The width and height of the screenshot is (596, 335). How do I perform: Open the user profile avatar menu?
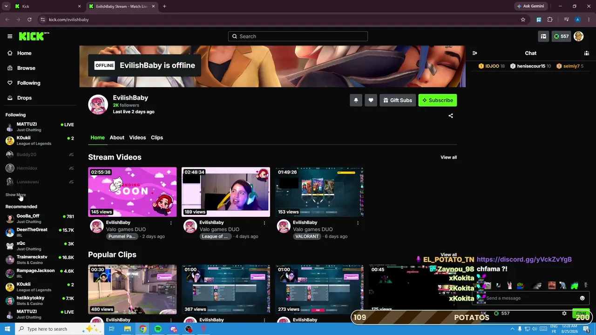(x=579, y=36)
